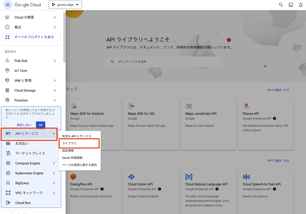Image resolution: width=306 pixels, height=214 pixels.
Task: Click the Maps JavaScript API JS icon
Action: (x=189, y=106)
